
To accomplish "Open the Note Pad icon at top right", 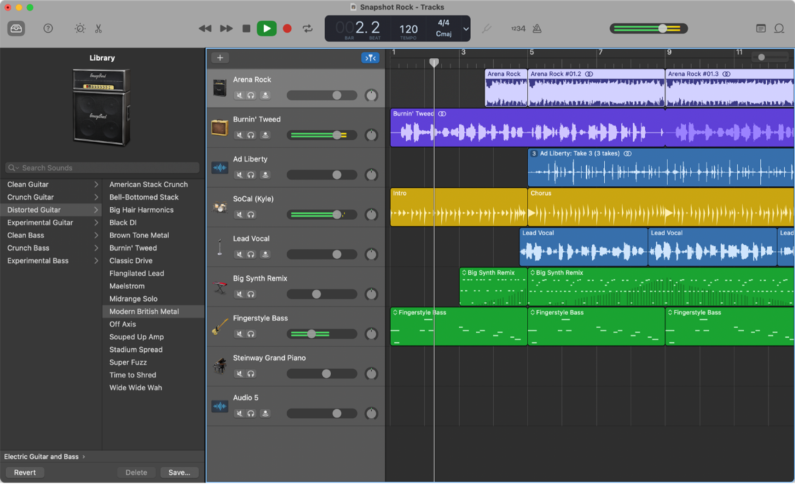I will click(761, 28).
